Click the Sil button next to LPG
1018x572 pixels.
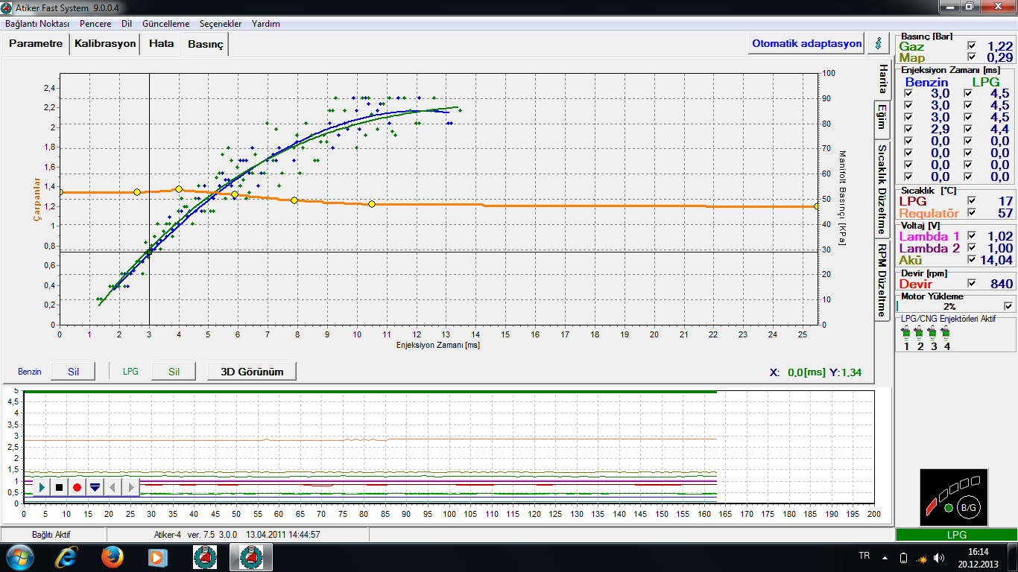click(x=174, y=371)
